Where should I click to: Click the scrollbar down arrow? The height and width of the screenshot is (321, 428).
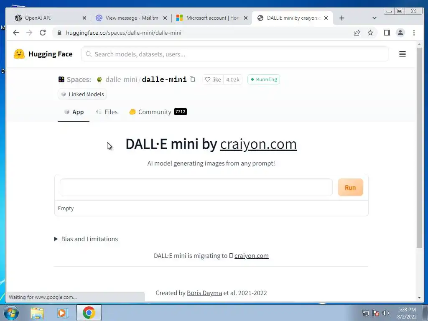(x=419, y=298)
